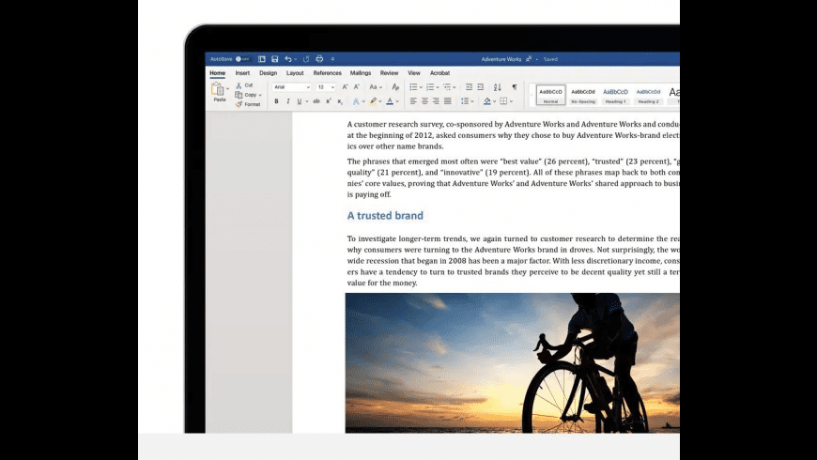Image resolution: width=817 pixels, height=460 pixels.
Task: Open the Insert ribbon tab
Action: [x=242, y=73]
